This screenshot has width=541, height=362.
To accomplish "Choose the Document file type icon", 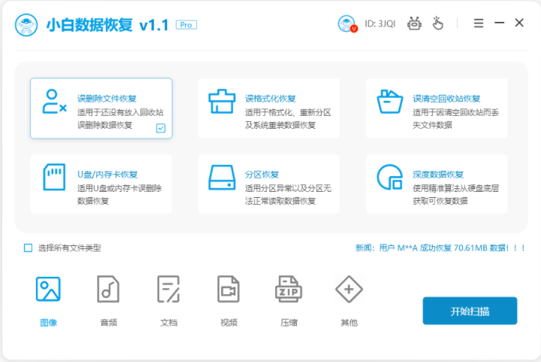I will pos(168,290).
